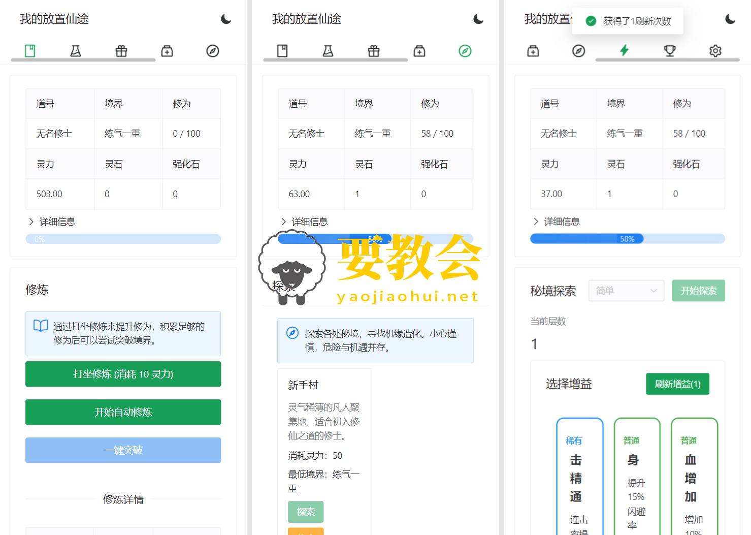751x535 pixels.
Task: Open the medical bag tab in middle panel
Action: 419,51
